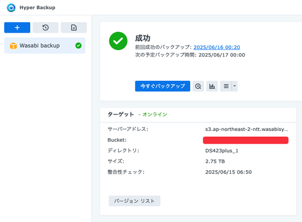Image resolution: width=302 pixels, height=222 pixels.
Task: Click the large green success checkmark
Action: (x=118, y=41)
